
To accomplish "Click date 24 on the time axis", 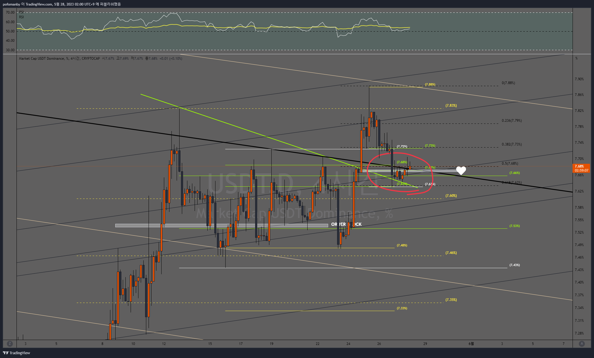I will pos(348,344).
